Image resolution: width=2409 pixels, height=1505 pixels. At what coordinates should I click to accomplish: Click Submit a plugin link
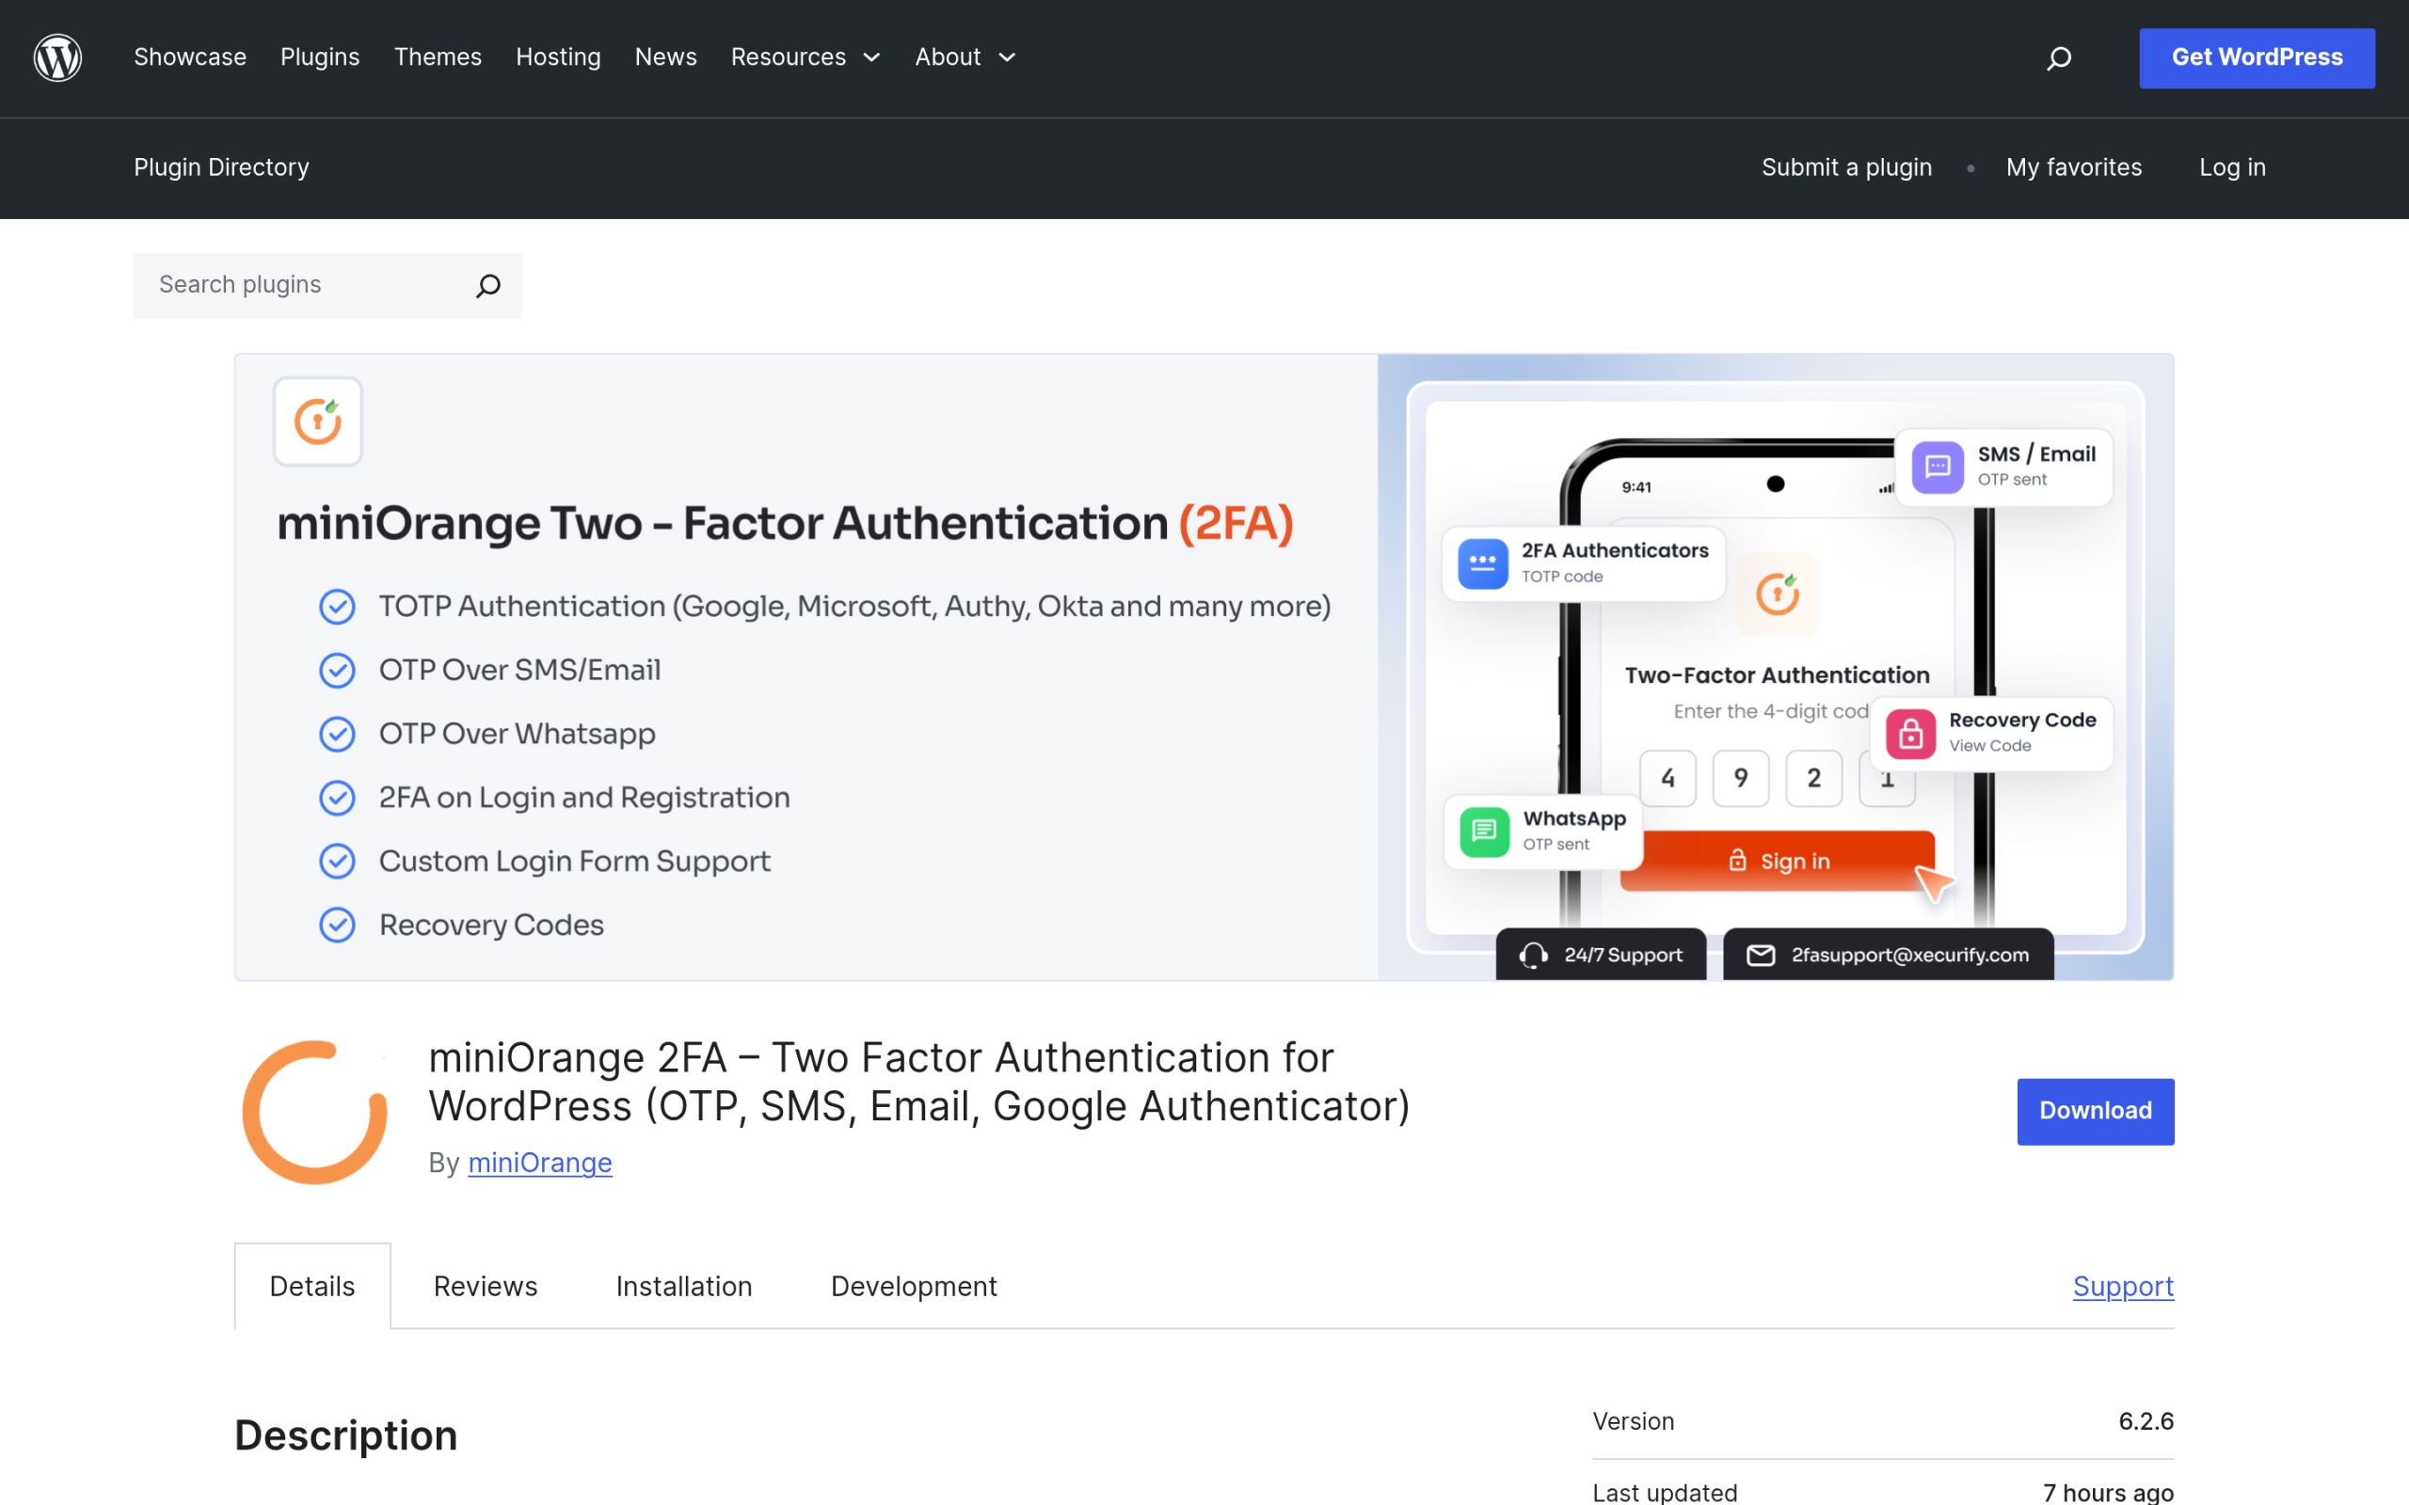[x=1846, y=167]
